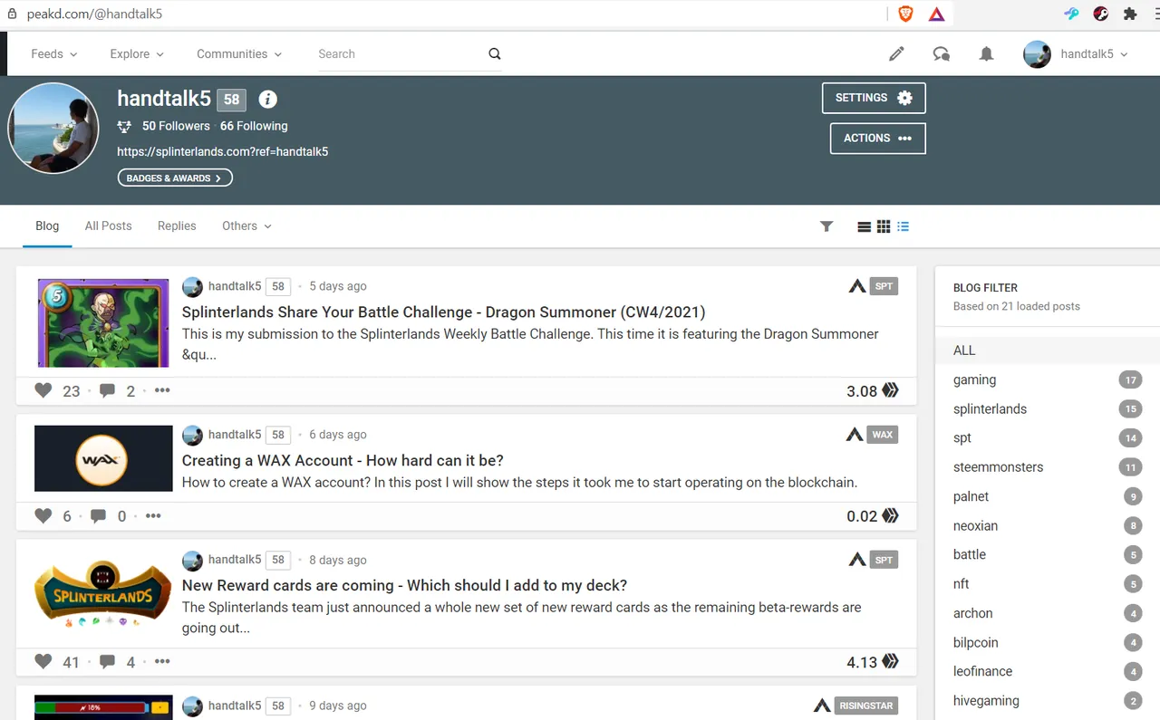Open more options on WAX Account post
The width and height of the screenshot is (1160, 720).
click(x=153, y=515)
